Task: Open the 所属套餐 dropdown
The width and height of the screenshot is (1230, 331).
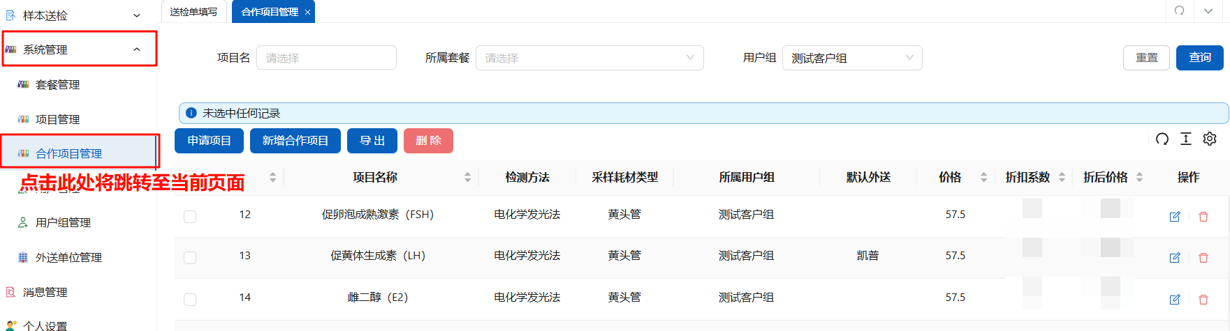Action: [x=589, y=58]
